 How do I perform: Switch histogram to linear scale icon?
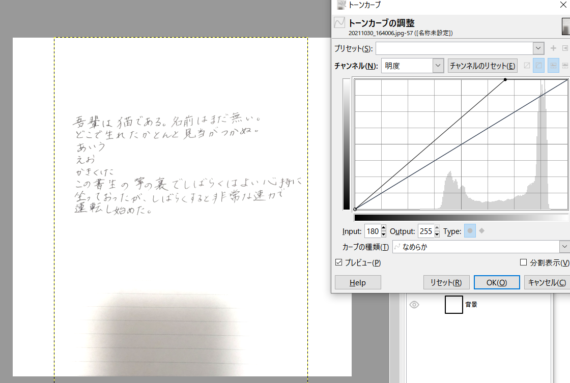click(x=553, y=65)
